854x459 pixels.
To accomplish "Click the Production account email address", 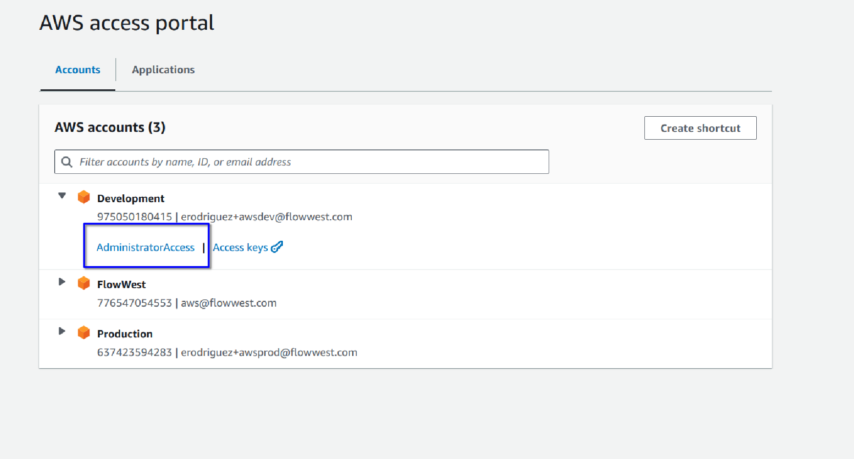I will (x=269, y=352).
